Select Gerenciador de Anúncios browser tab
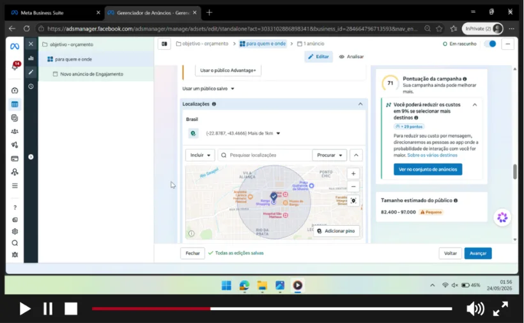This screenshot has height=323, width=524. pos(153,13)
